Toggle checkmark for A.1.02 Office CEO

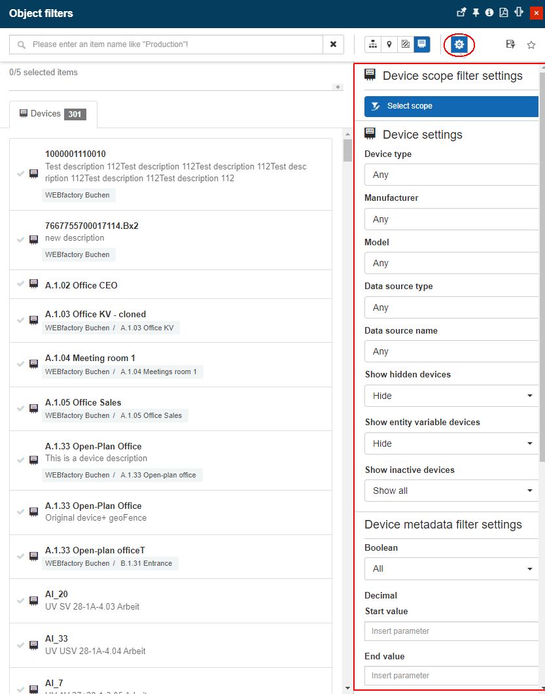[x=21, y=284]
